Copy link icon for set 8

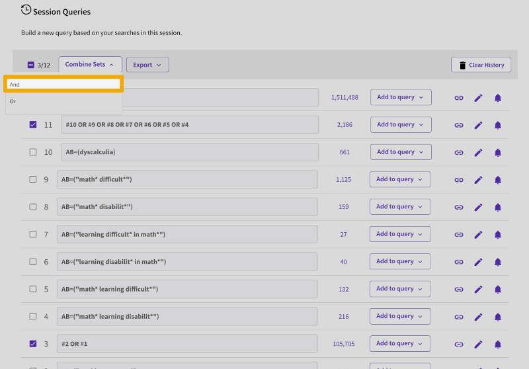click(458, 207)
